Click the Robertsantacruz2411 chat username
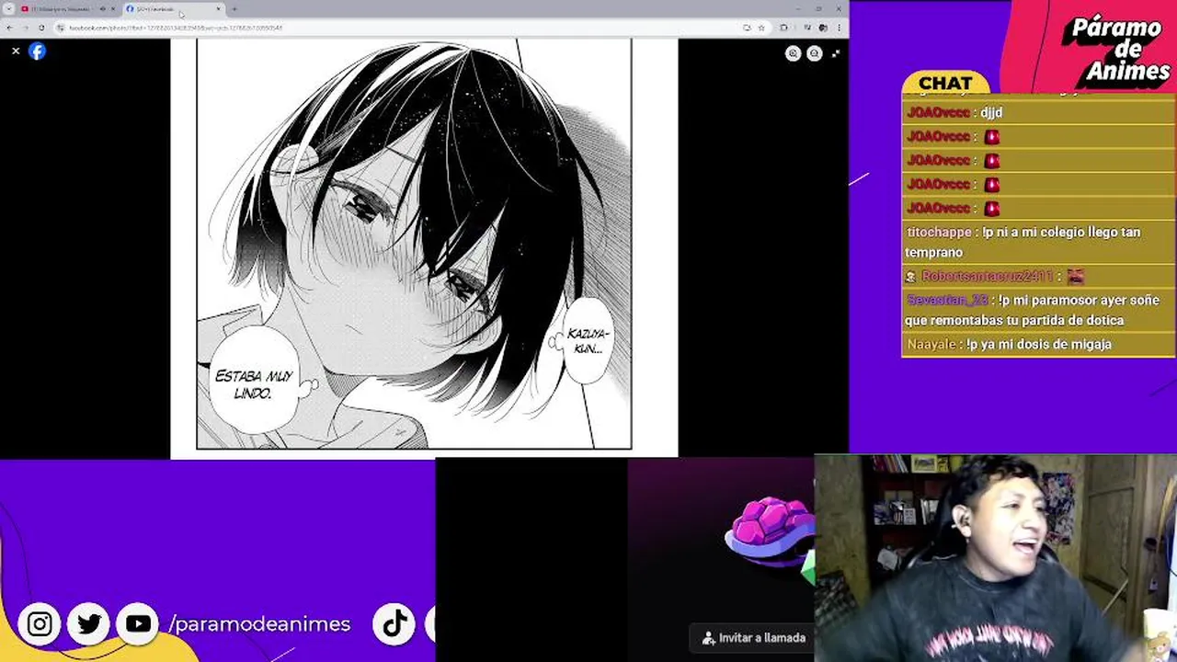Viewport: 1177px width, 662px height. pos(987,276)
